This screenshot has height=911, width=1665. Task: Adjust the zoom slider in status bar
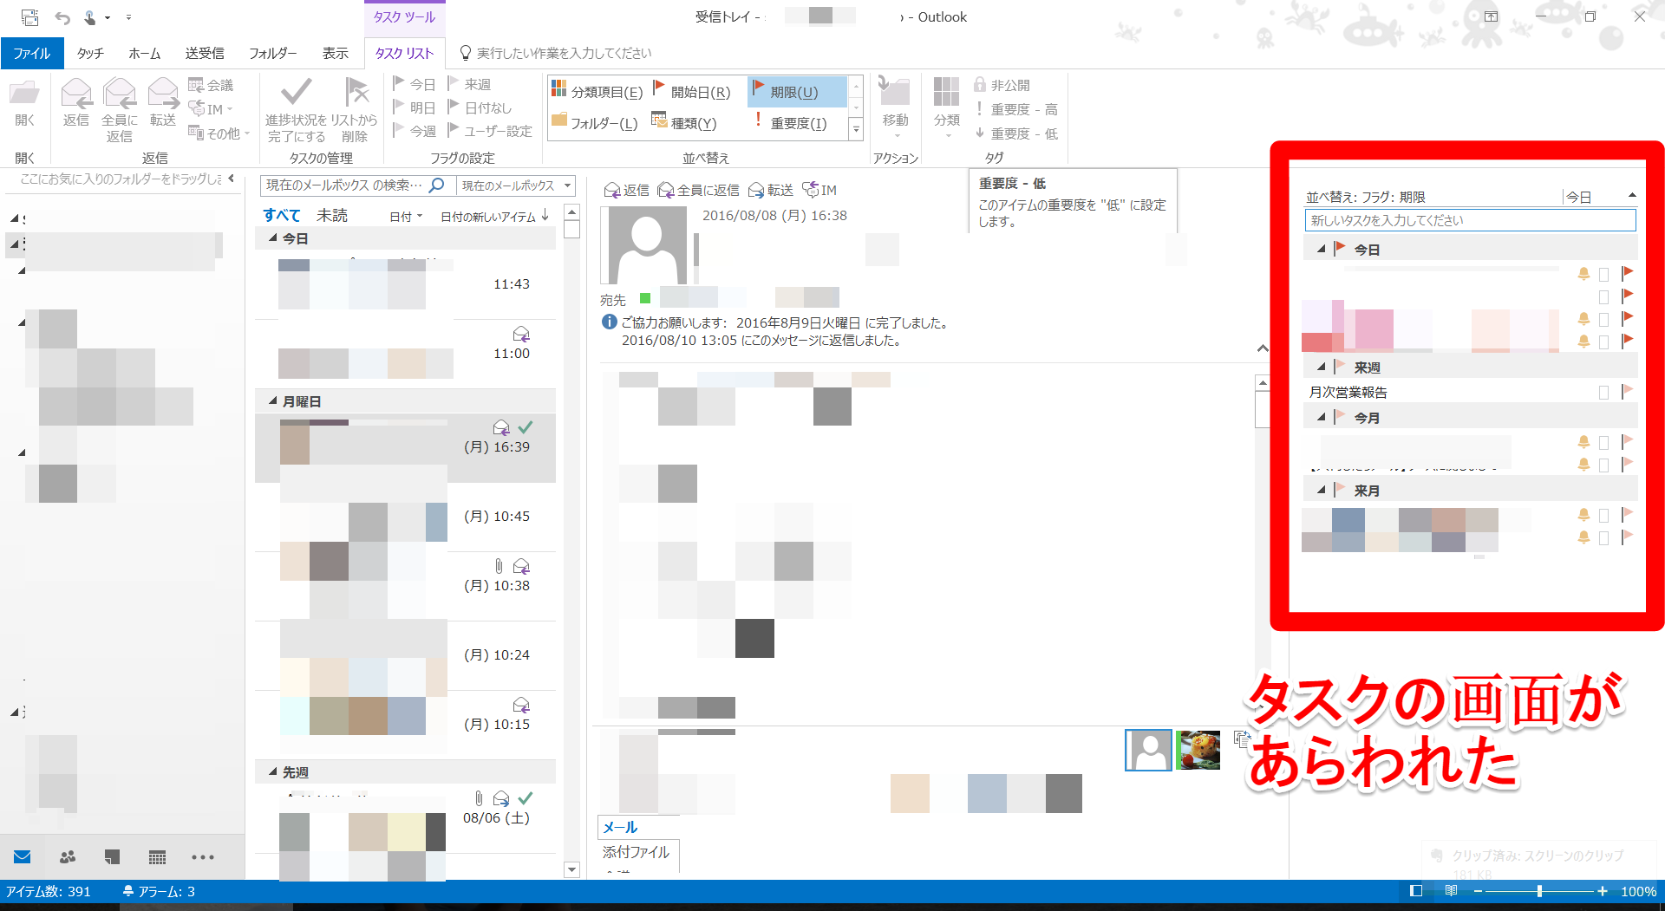1539,891
